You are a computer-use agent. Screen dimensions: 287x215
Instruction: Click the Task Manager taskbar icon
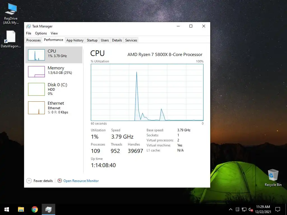(48, 209)
